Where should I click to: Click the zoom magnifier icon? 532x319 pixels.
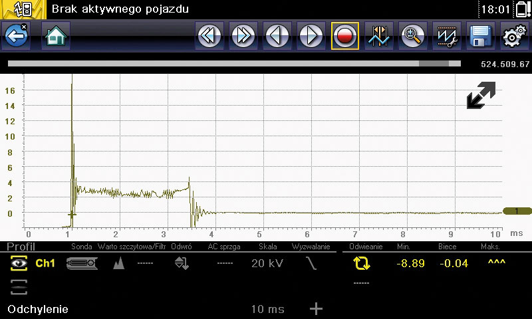pos(413,36)
